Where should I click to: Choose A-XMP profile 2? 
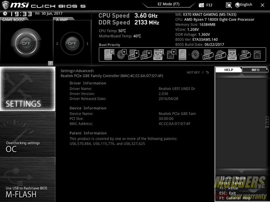[x=57, y=44]
